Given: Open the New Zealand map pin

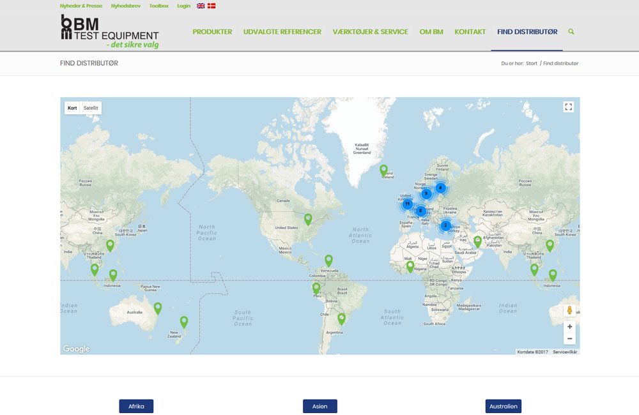Looking at the screenshot, I should [x=184, y=322].
